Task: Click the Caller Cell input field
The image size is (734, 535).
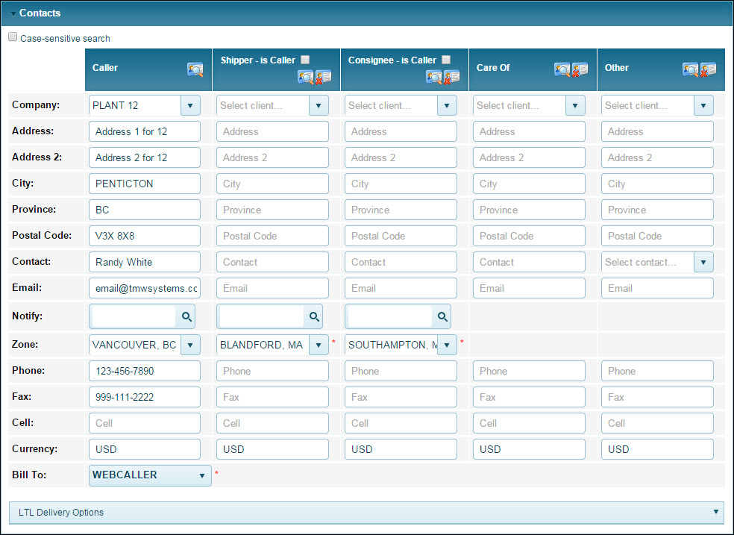Action: click(145, 423)
